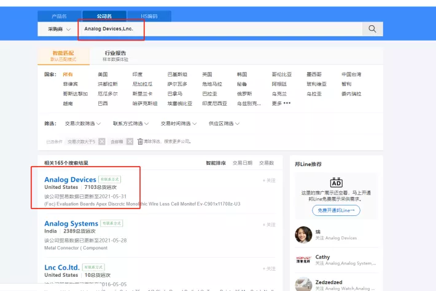The height and width of the screenshot is (291, 436).
Task: Switch to the 公司名 tab
Action: (x=104, y=16)
